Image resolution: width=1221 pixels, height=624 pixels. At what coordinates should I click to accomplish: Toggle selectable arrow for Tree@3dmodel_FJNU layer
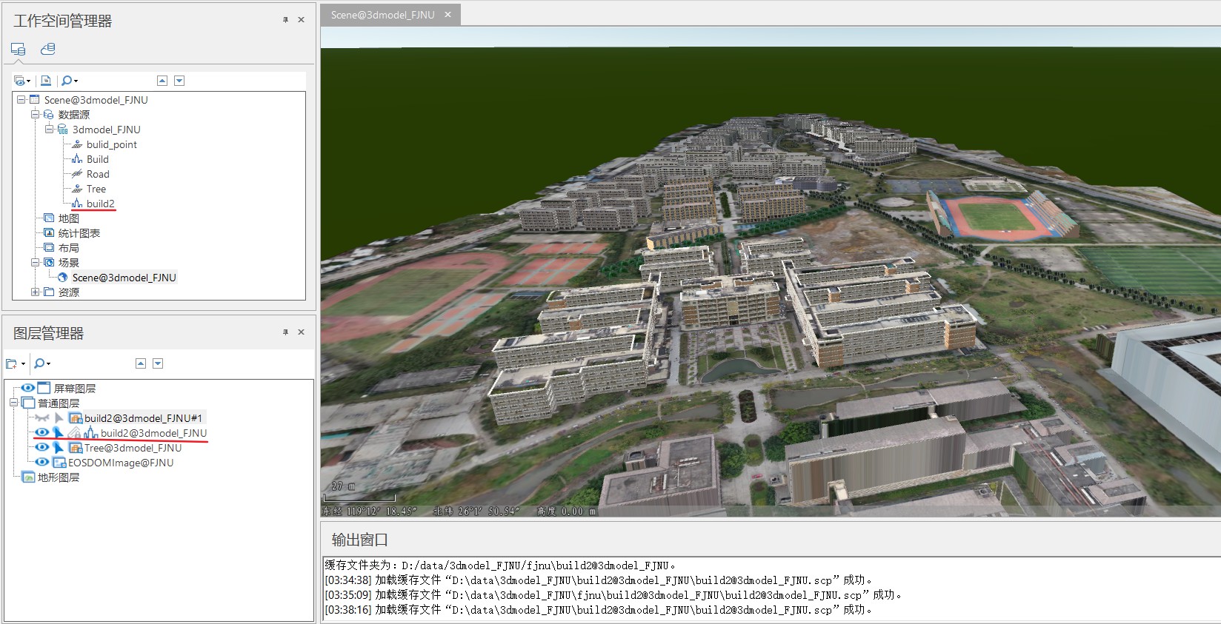click(x=58, y=448)
